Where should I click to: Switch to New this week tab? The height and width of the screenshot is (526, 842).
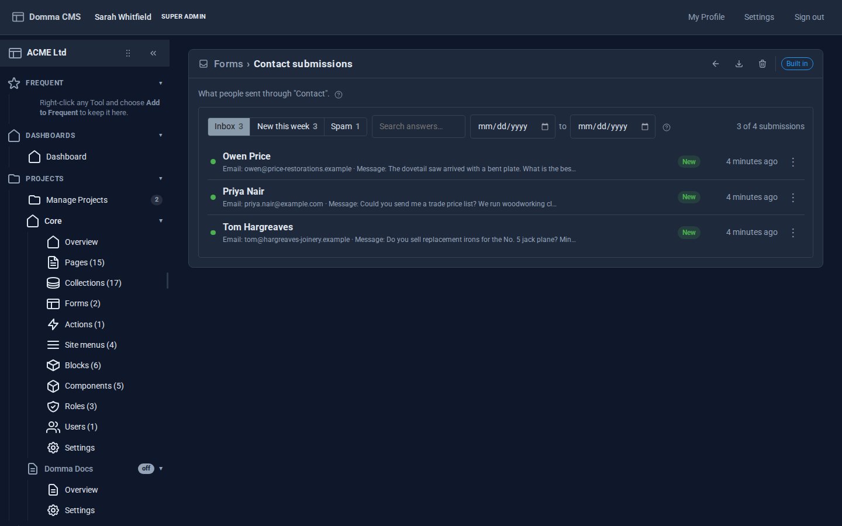[287, 127]
